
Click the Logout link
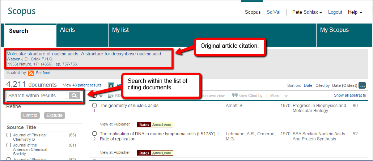[335, 12]
